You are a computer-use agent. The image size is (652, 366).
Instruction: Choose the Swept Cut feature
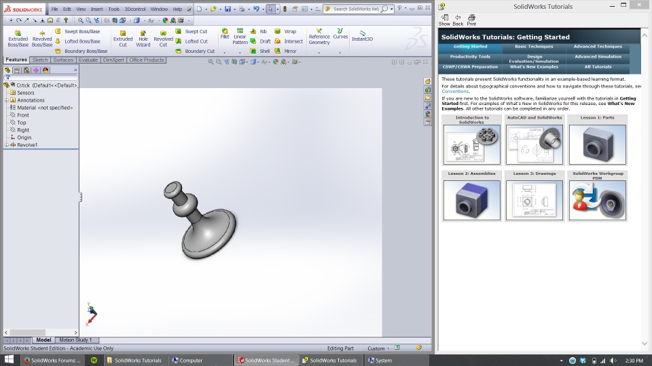(x=192, y=32)
